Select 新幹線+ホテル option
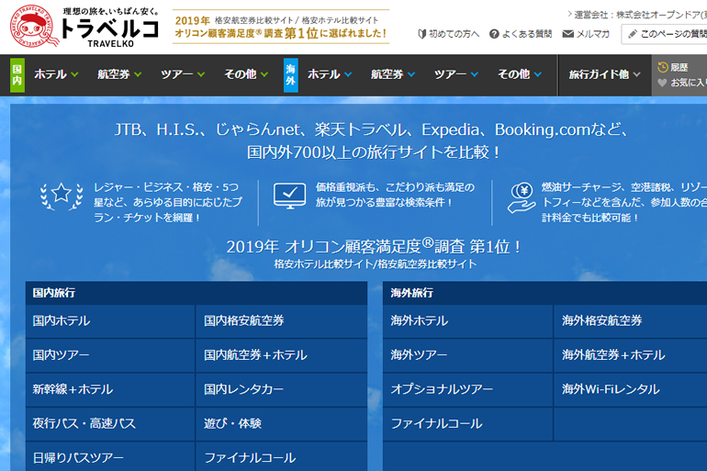Screen dimensions: 707x471 (x=110, y=389)
